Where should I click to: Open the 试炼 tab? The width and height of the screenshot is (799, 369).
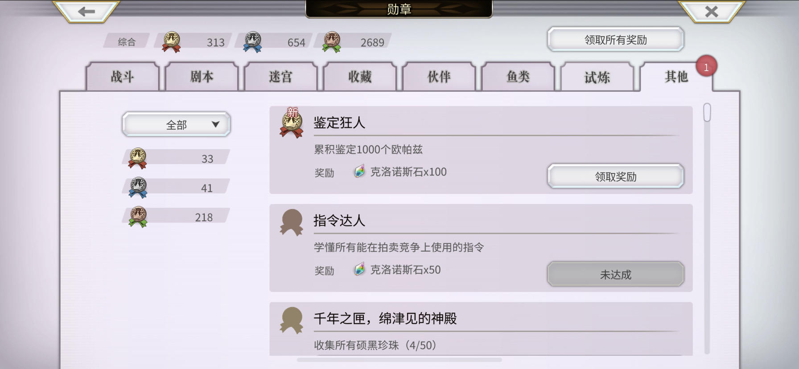click(x=597, y=77)
